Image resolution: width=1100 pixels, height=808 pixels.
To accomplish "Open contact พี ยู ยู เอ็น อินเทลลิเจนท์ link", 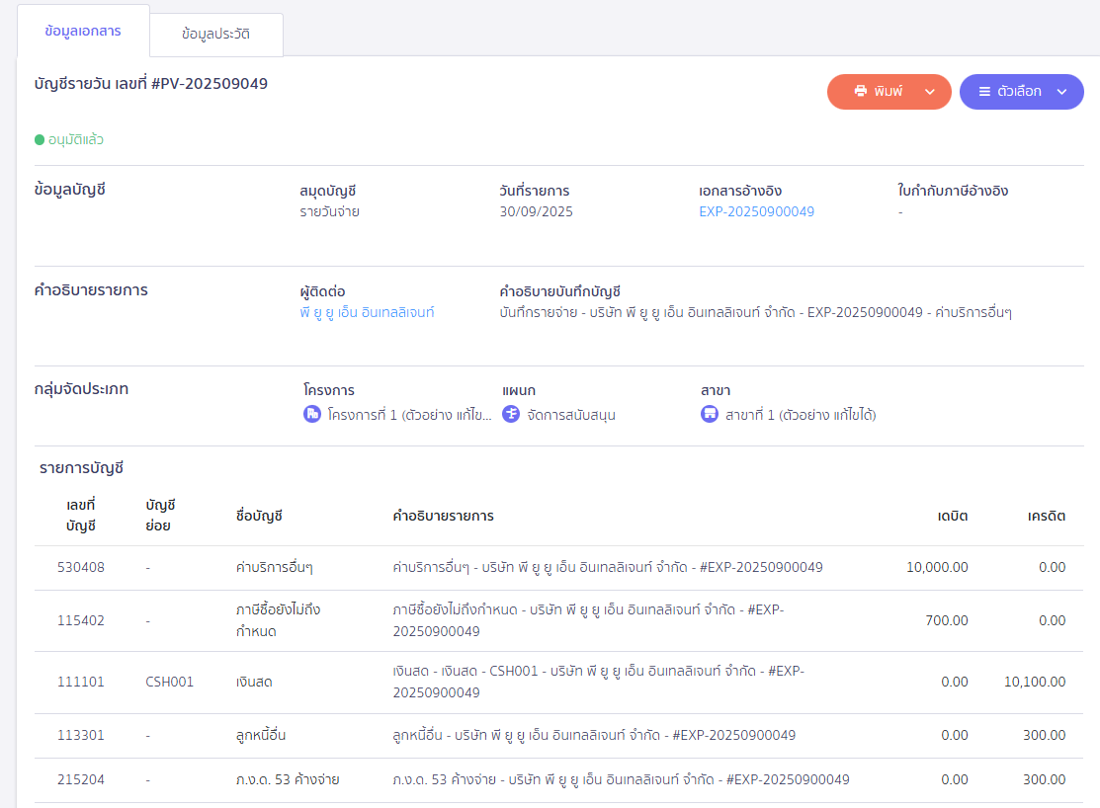I will coord(367,312).
